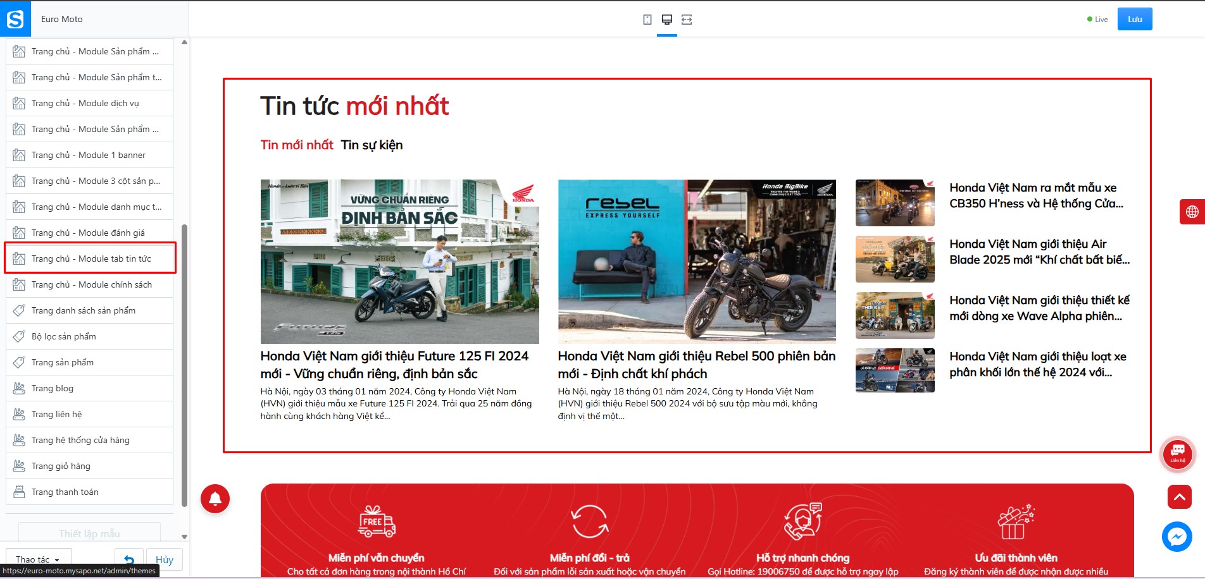Open the Wave Alpha article thumbnail
1205x579 pixels.
point(895,315)
